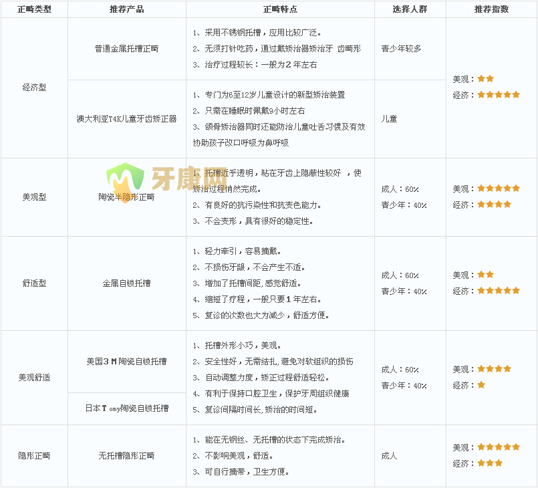
Task: Click the 美观 four-star rating for 美观舒适
Action: point(494,369)
